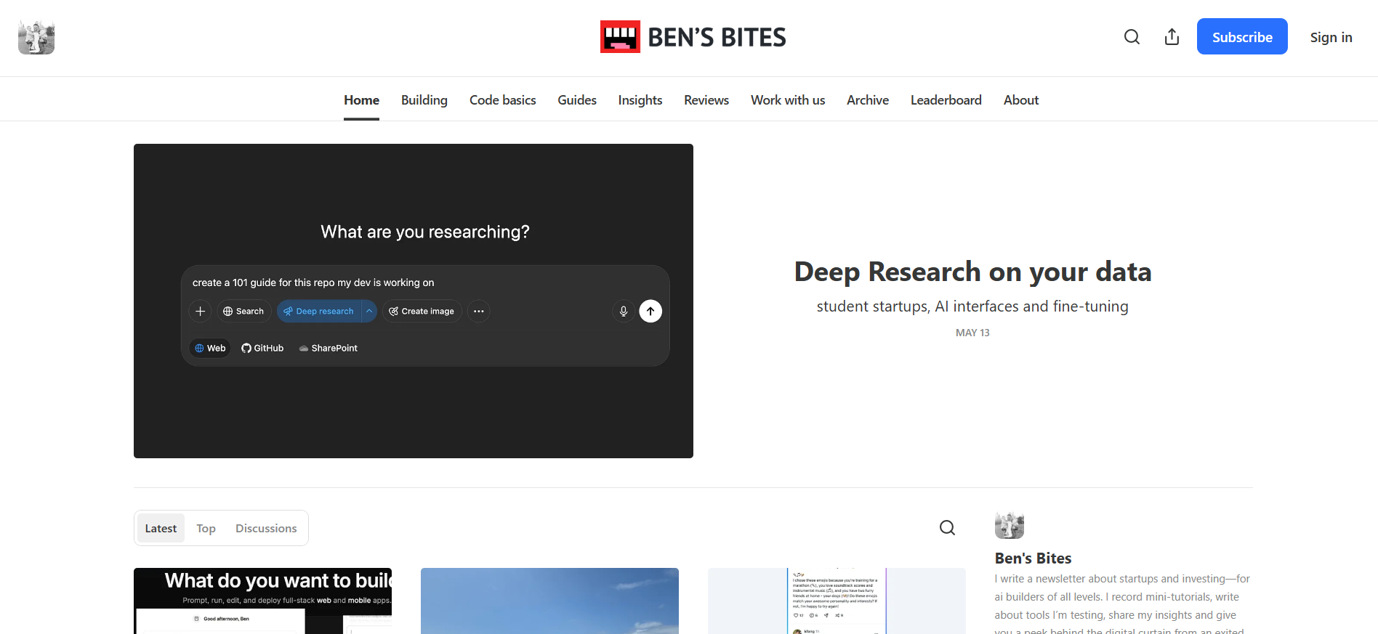Image resolution: width=1378 pixels, height=634 pixels.
Task: Open the Leaderboard tab
Action: (946, 100)
